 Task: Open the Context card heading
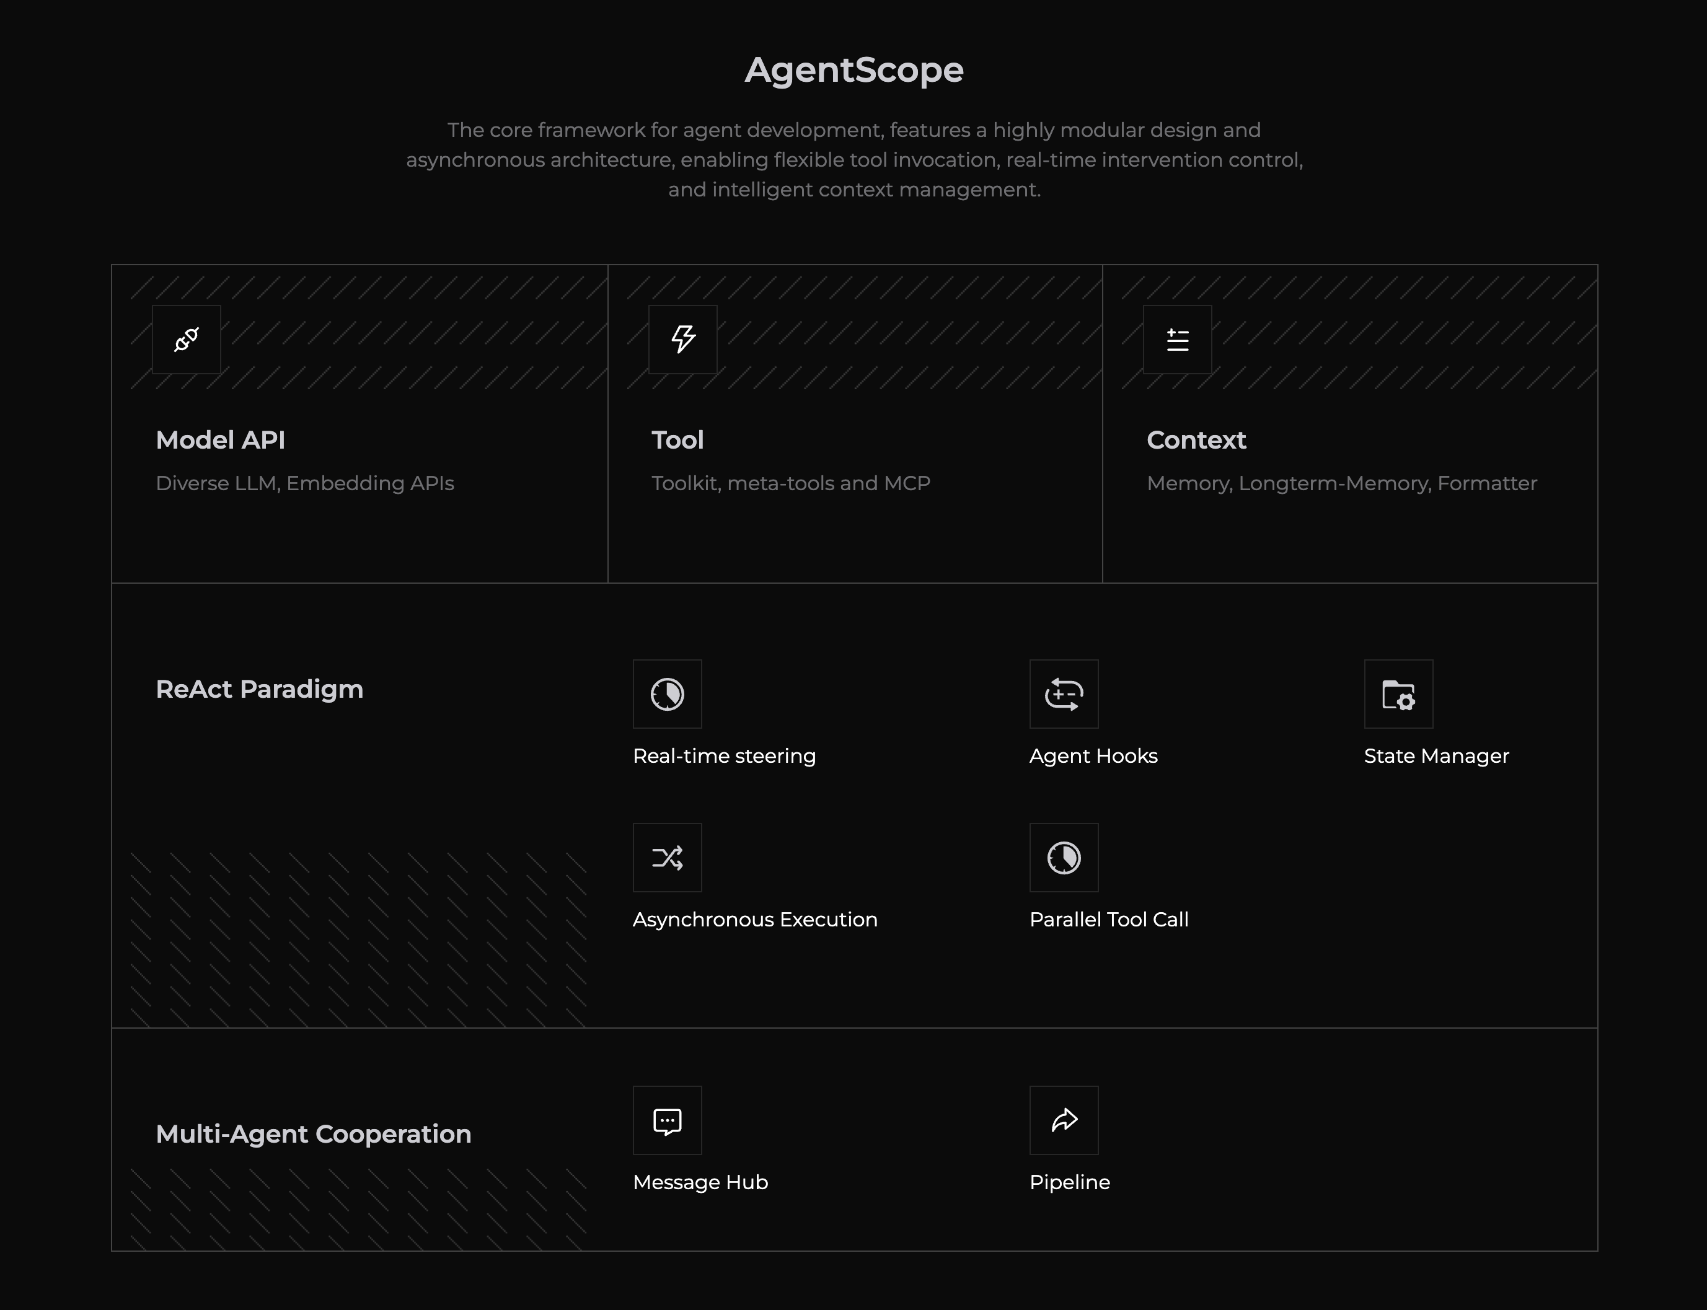point(1196,440)
